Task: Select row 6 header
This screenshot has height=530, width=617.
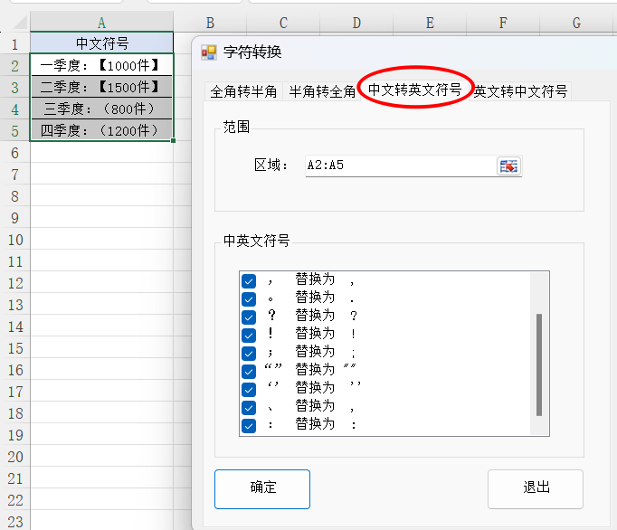Action: point(15,153)
